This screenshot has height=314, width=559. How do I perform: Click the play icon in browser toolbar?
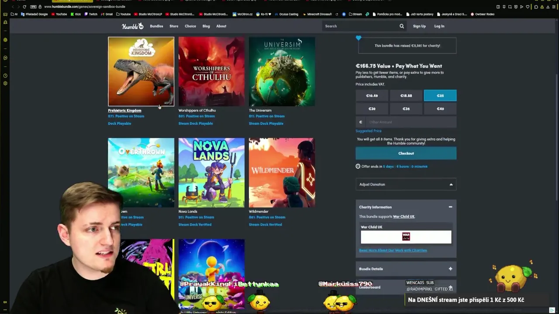coord(521,7)
